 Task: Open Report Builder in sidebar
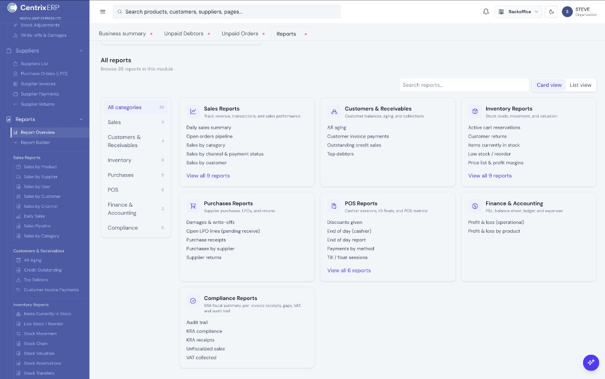pos(35,143)
